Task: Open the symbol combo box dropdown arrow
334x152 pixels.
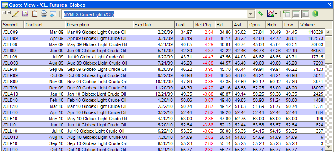Action: (x=251, y=14)
